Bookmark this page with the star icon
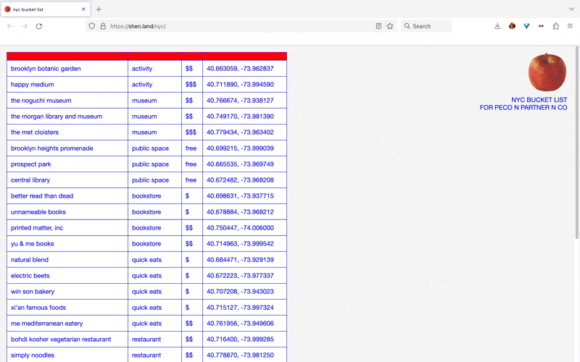Viewport: 580px width, 362px height. tap(390, 26)
